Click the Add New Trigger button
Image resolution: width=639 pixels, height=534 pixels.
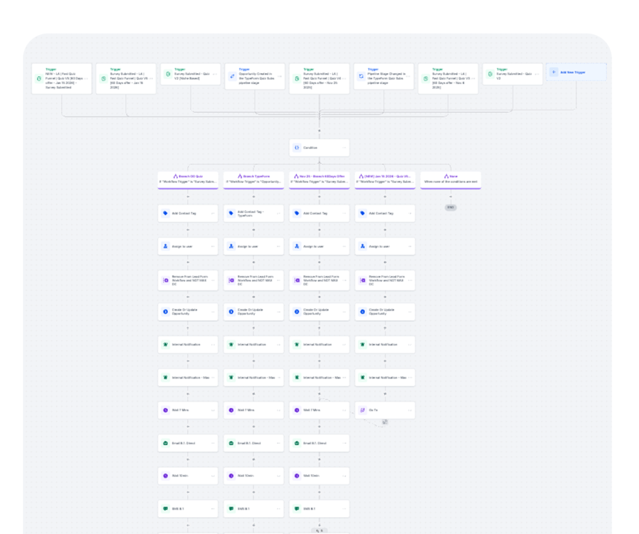[x=576, y=72]
